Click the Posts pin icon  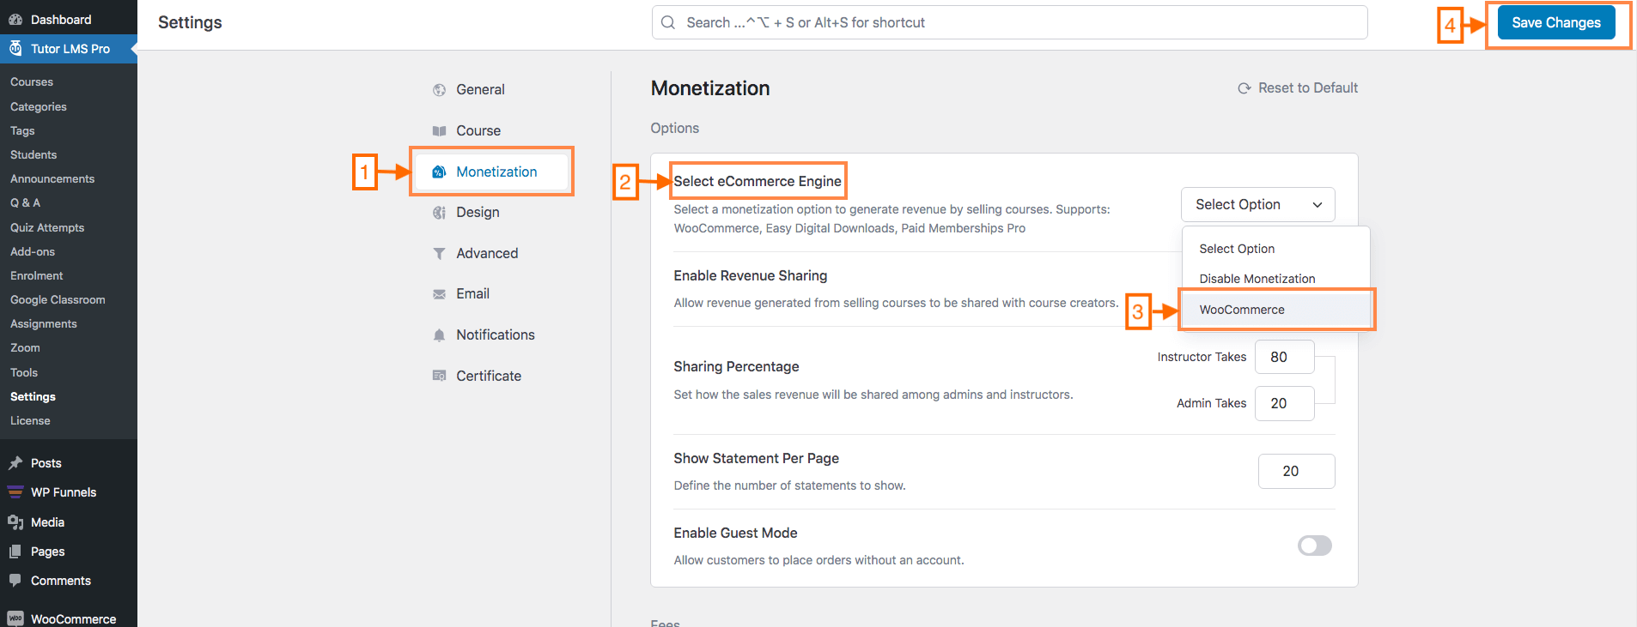pyautogui.click(x=15, y=463)
